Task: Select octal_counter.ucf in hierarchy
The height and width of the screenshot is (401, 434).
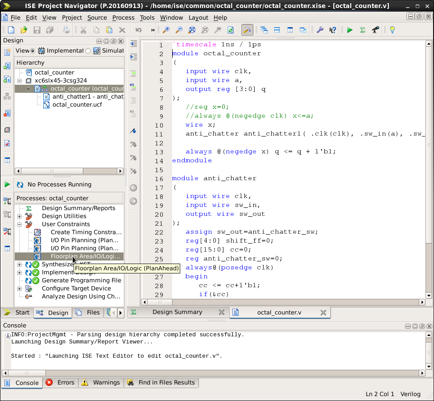Action: tap(77, 105)
